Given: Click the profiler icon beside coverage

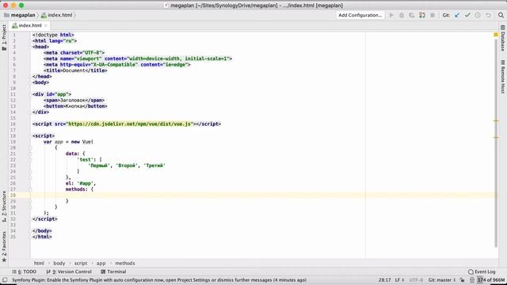Looking at the screenshot, I should point(422,15).
